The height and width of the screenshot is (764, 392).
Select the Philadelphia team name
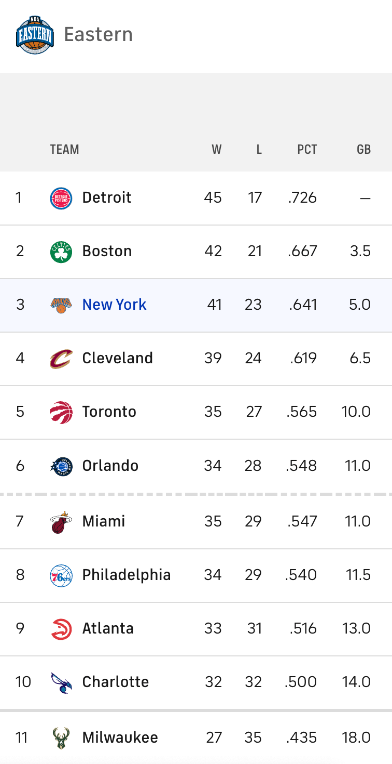(x=127, y=575)
